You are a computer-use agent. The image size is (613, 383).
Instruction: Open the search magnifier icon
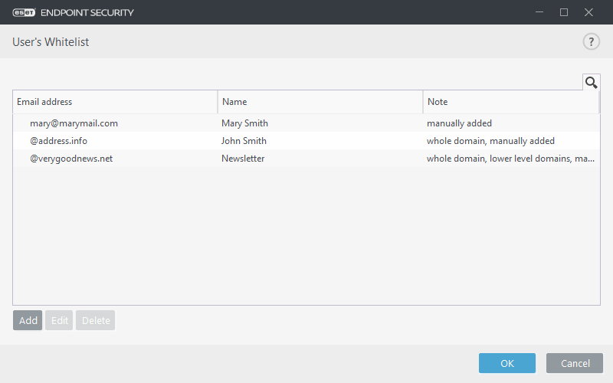(591, 82)
